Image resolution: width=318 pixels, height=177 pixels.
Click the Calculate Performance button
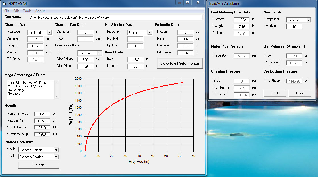(180, 63)
